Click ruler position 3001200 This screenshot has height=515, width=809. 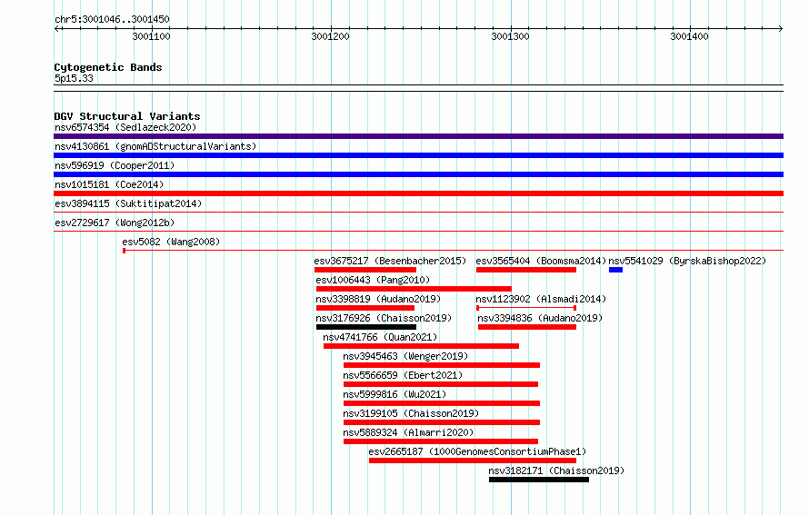[330, 36]
